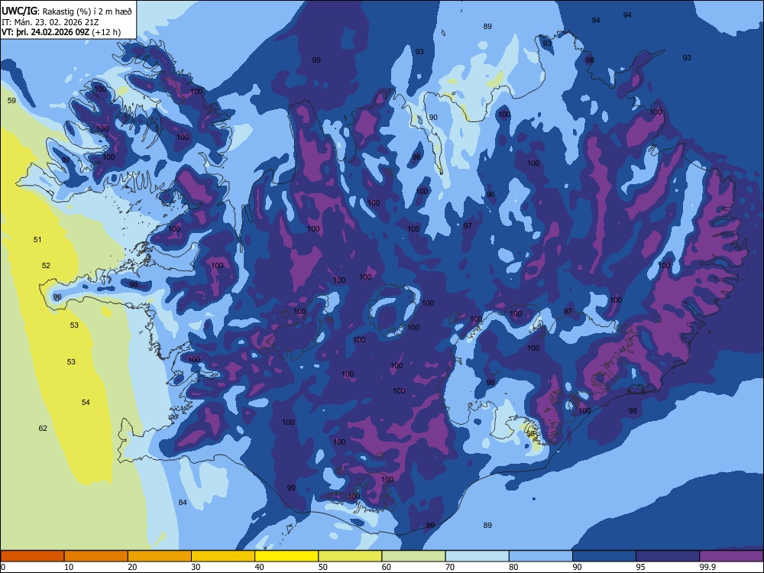The image size is (764, 573).
Task: Click the dark indigo 95–99.9 legend swatch
Action: [x=668, y=556]
